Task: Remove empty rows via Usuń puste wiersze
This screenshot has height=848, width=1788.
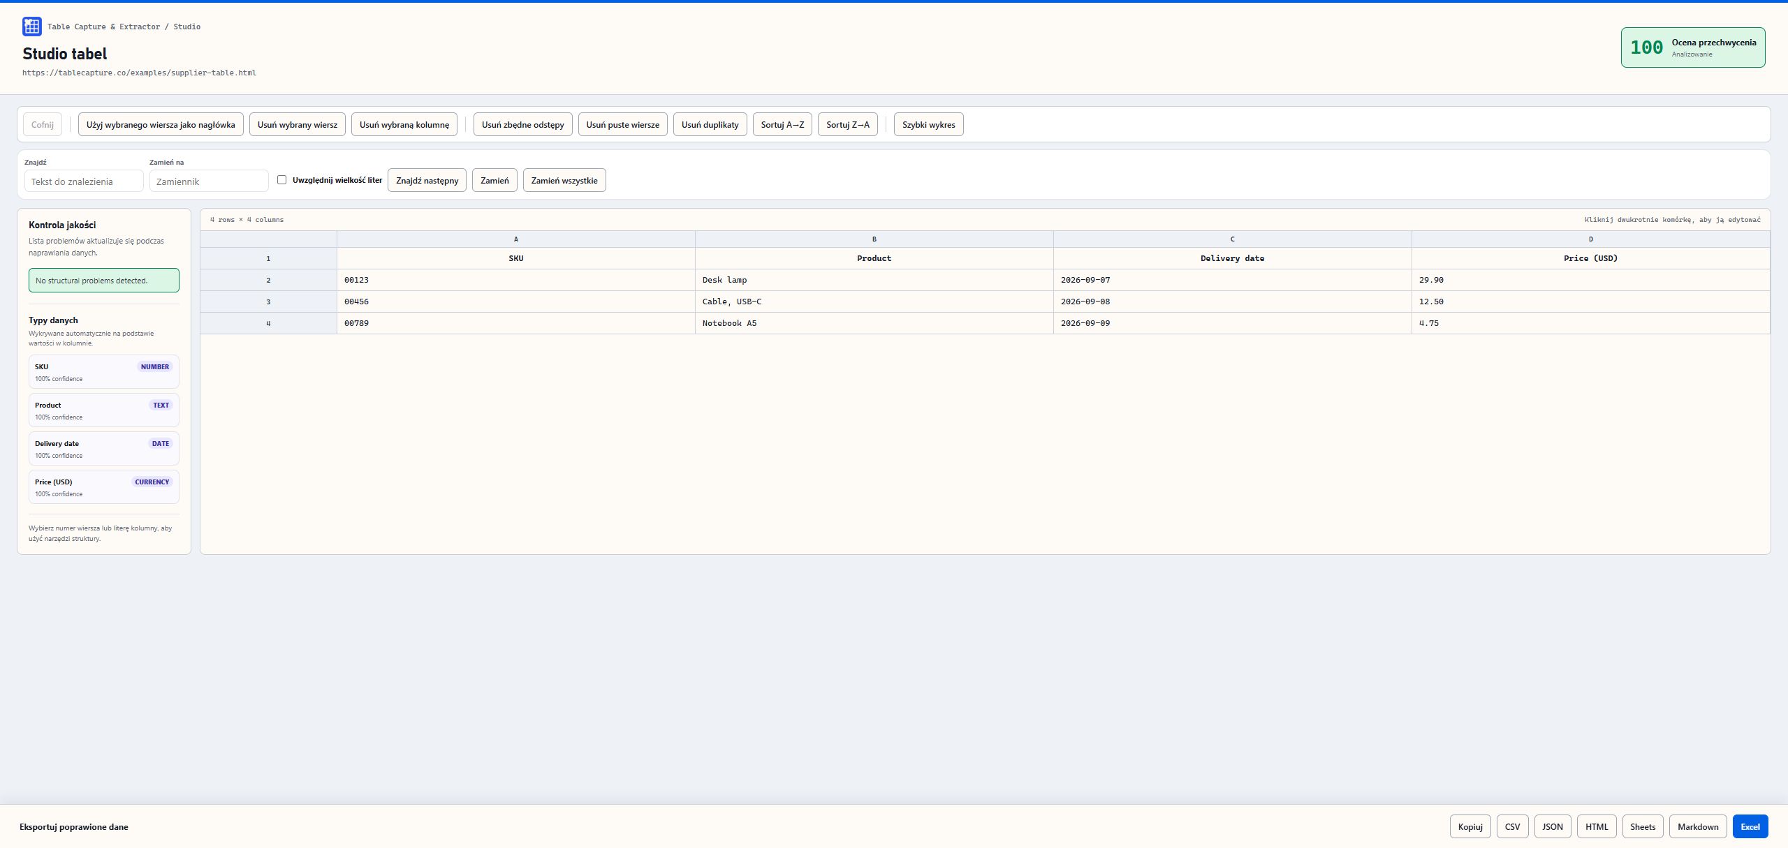Action: [x=623, y=125]
